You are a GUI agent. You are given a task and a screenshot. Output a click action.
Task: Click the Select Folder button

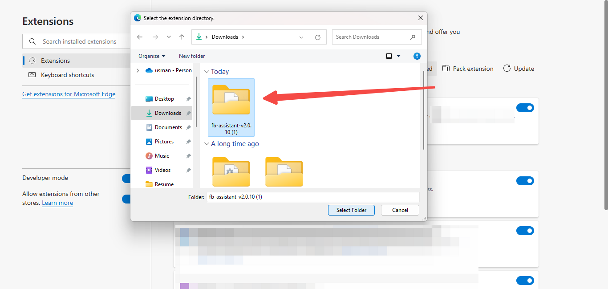pyautogui.click(x=351, y=210)
